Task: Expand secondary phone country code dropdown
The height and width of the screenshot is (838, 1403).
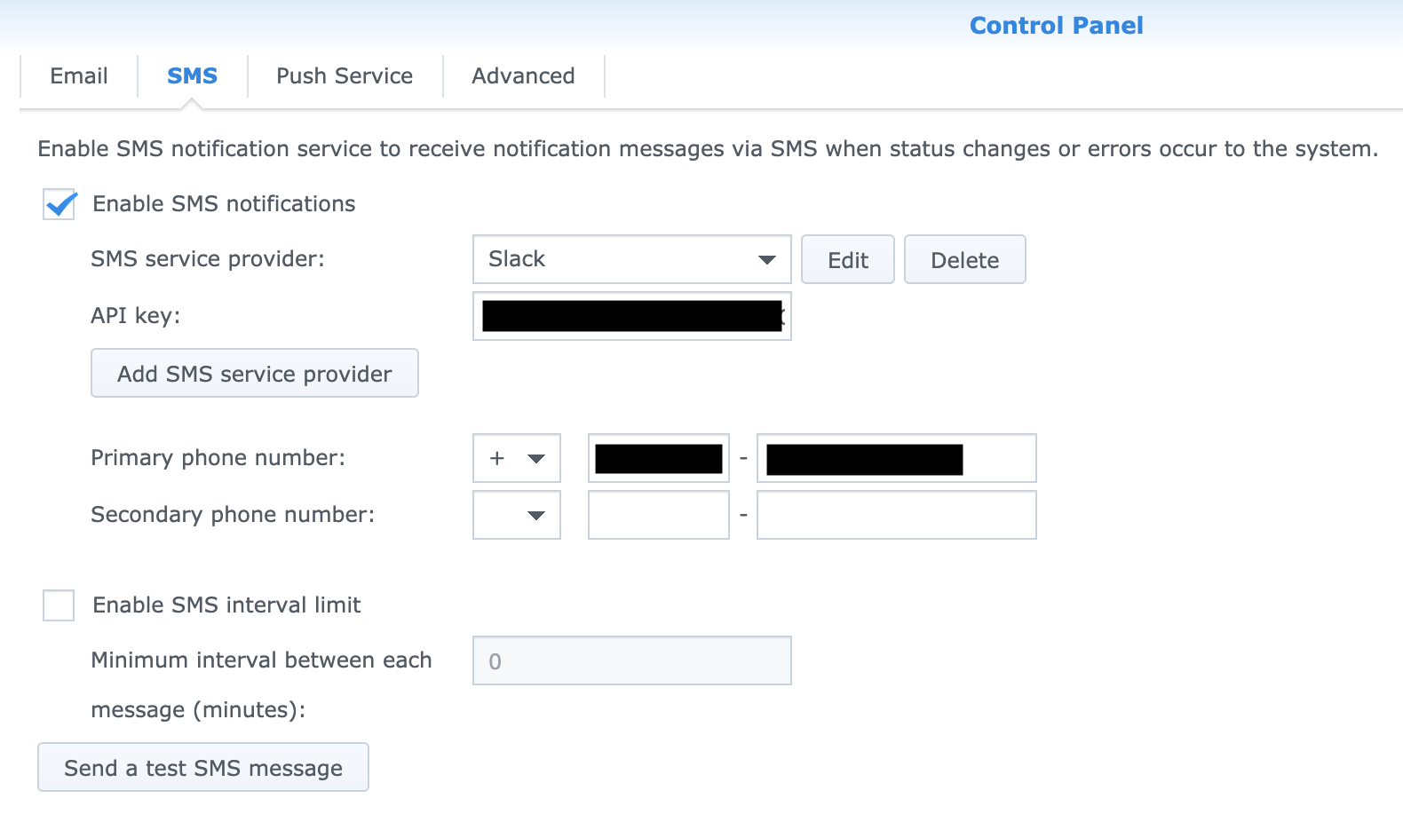Action: 517,515
